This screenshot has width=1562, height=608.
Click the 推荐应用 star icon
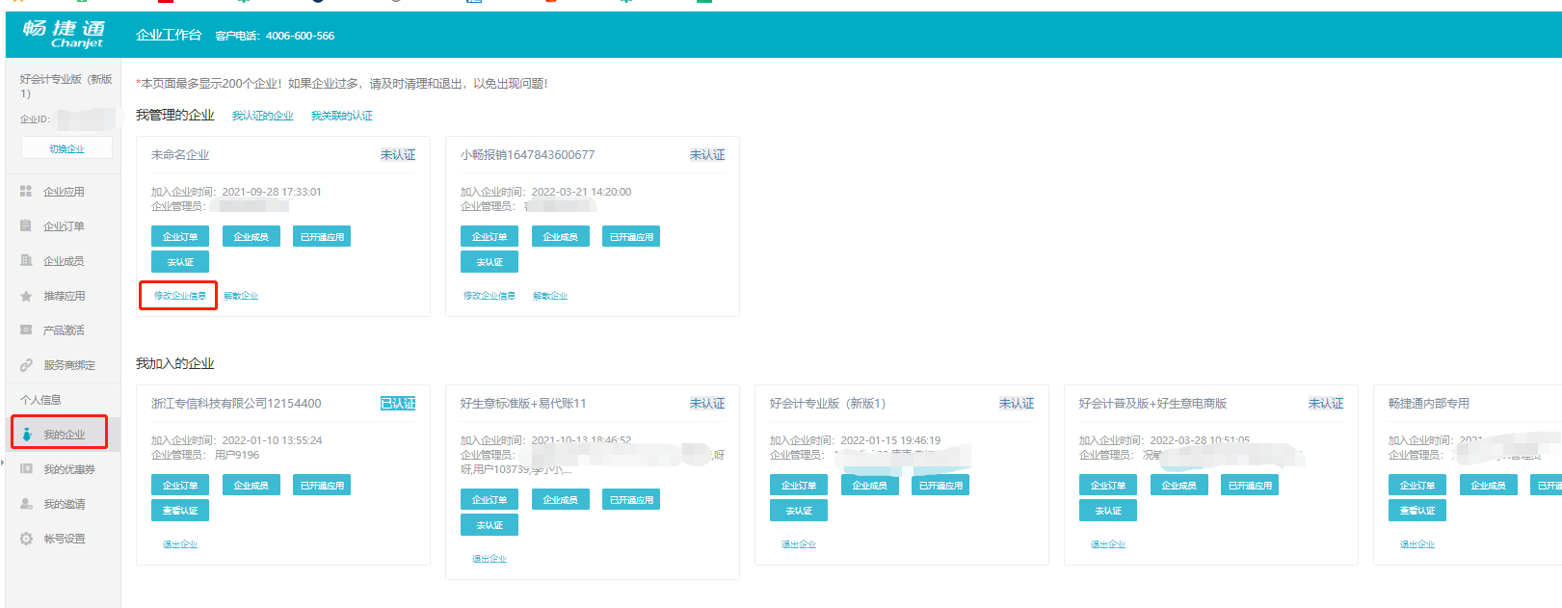(26, 296)
